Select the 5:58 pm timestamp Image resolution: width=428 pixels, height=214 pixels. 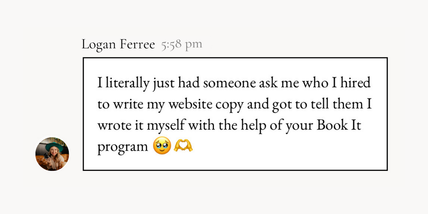(182, 45)
